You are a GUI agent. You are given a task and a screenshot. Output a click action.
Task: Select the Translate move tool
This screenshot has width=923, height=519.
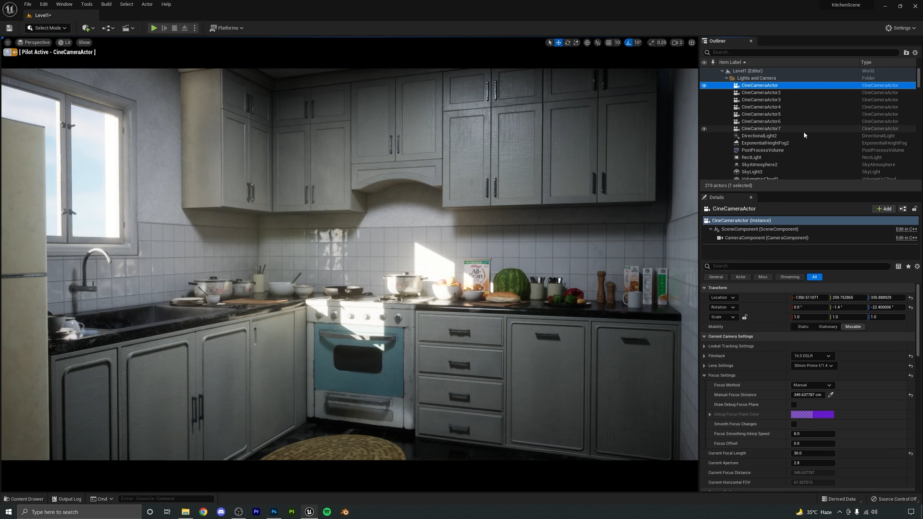coord(559,42)
